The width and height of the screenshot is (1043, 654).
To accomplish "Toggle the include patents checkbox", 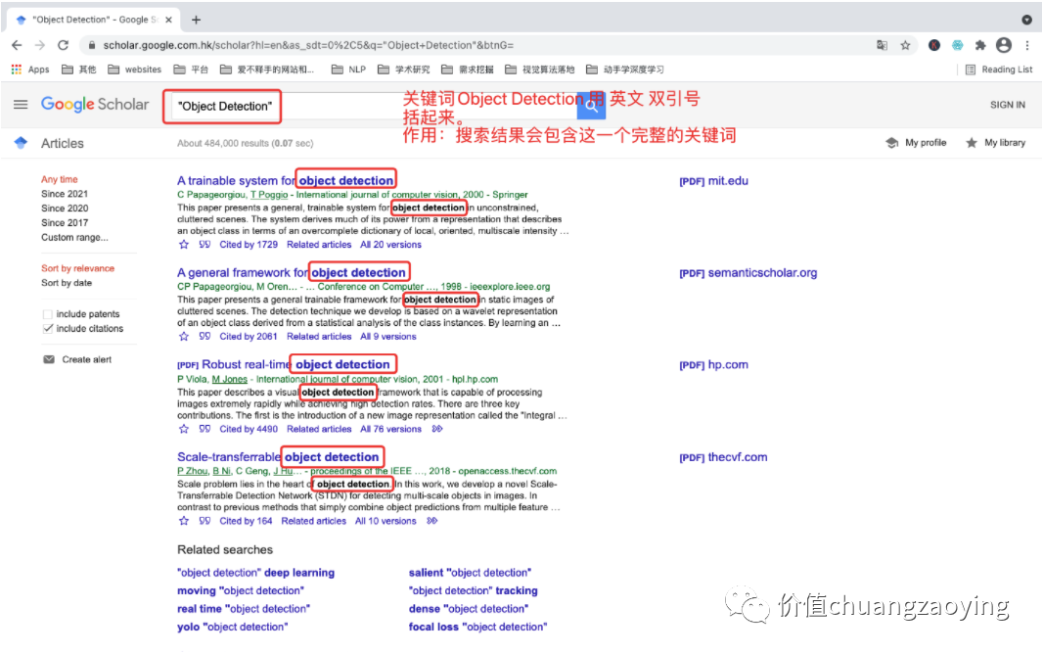I will pos(47,314).
